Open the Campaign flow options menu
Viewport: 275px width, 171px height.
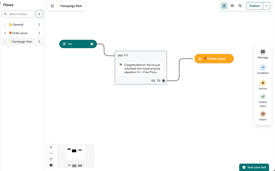pos(39,42)
